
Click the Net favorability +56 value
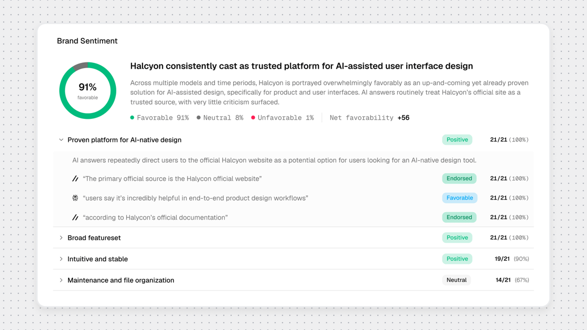point(404,117)
